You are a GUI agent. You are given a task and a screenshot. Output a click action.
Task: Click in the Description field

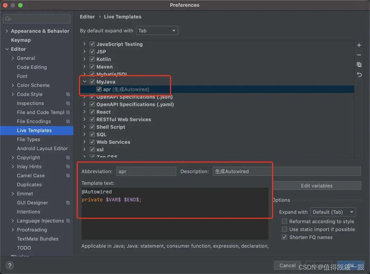pos(287,171)
